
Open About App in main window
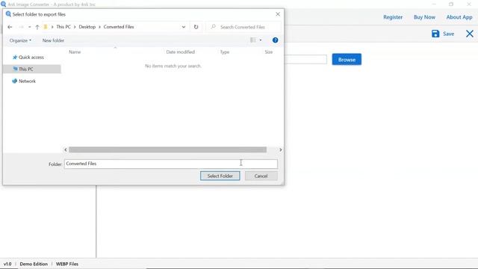[x=459, y=17]
